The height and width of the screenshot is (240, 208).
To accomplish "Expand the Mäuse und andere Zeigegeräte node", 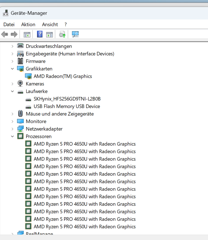I will (12, 114).
